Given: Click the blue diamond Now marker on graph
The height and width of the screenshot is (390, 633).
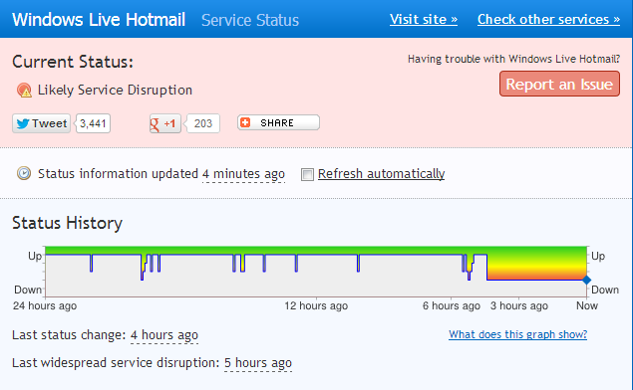Looking at the screenshot, I should (x=586, y=280).
